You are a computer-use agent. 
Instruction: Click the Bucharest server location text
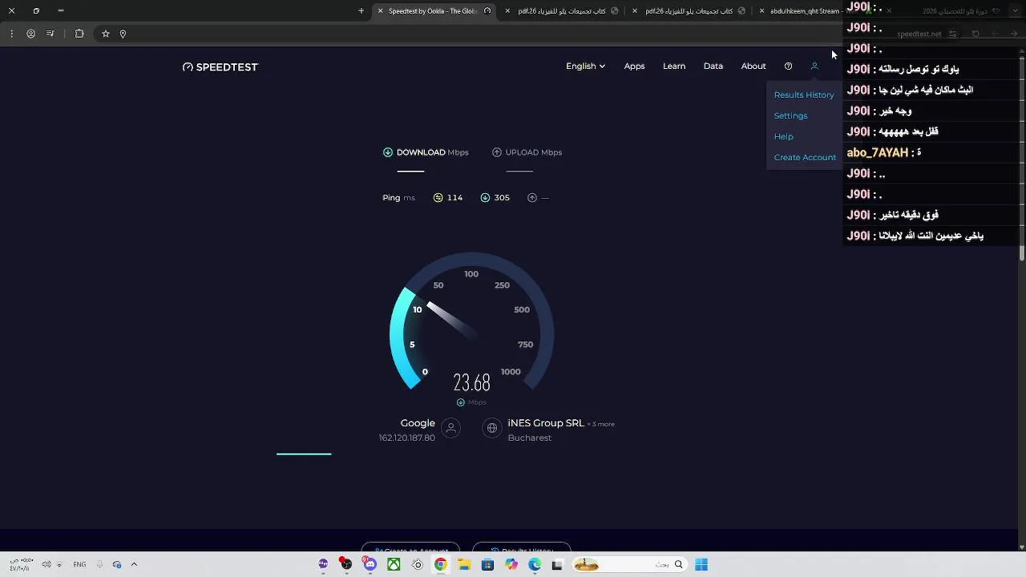point(530,438)
